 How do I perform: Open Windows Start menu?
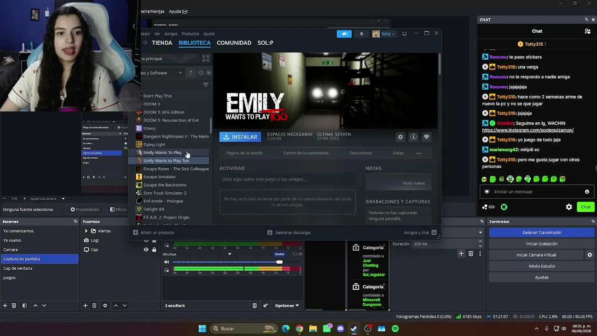click(x=202, y=329)
